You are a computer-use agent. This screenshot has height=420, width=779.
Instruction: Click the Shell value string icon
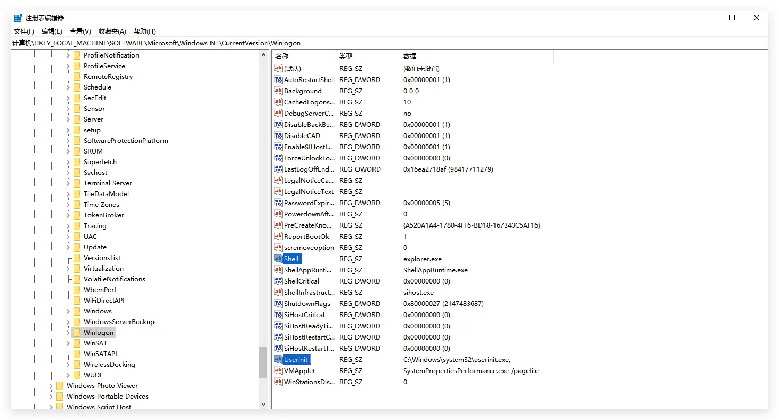point(278,259)
